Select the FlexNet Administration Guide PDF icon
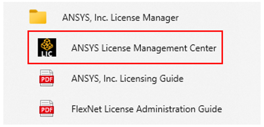Screen dimensions: 264x127 coord(47,108)
